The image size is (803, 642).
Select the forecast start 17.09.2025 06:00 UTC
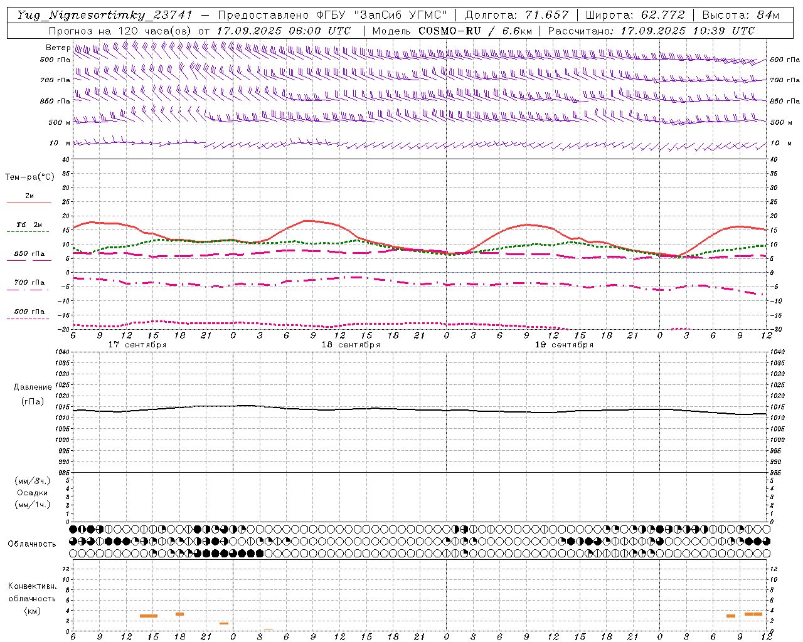click(284, 31)
